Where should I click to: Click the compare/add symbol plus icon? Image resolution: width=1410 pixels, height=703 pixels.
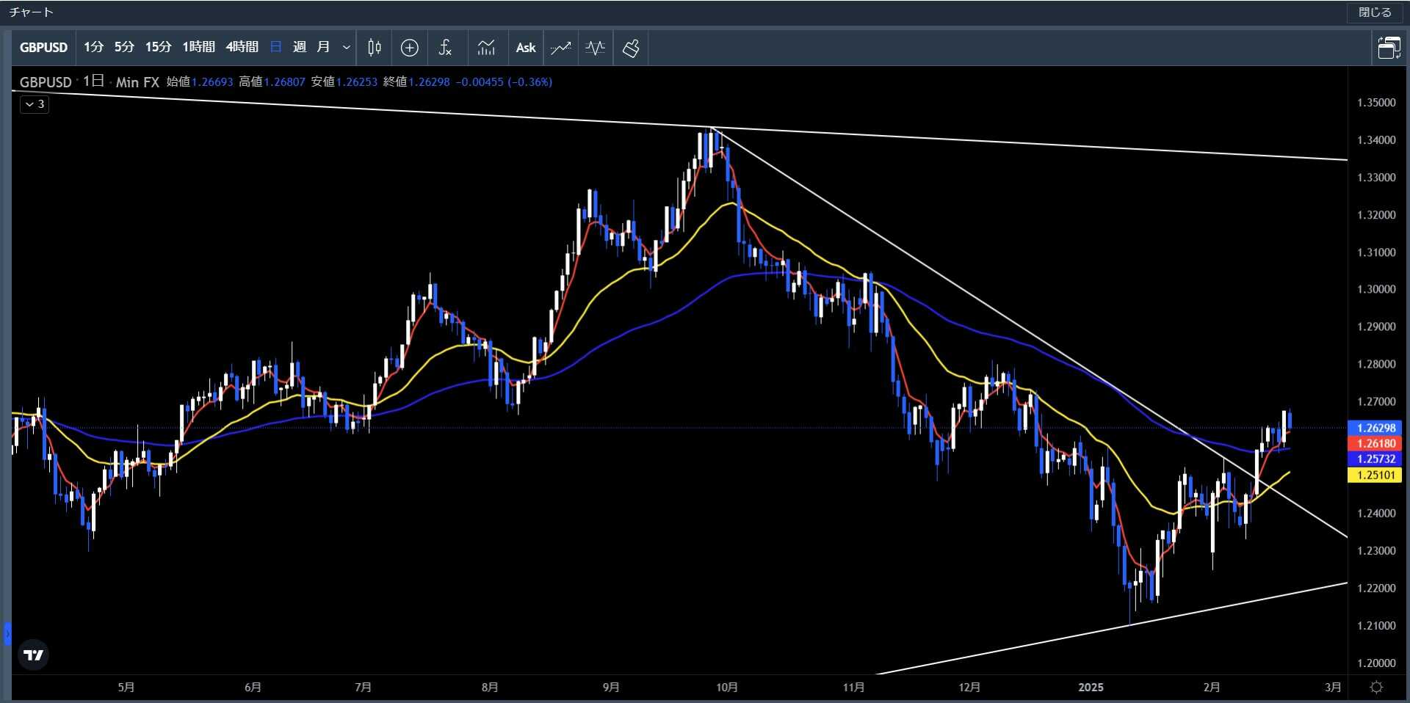[x=410, y=48]
